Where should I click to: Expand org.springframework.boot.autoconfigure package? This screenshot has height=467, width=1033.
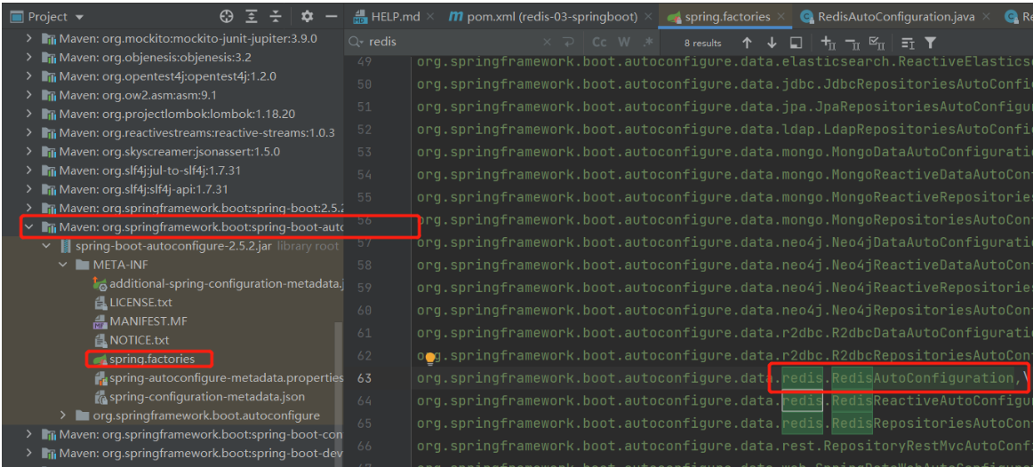coord(63,416)
